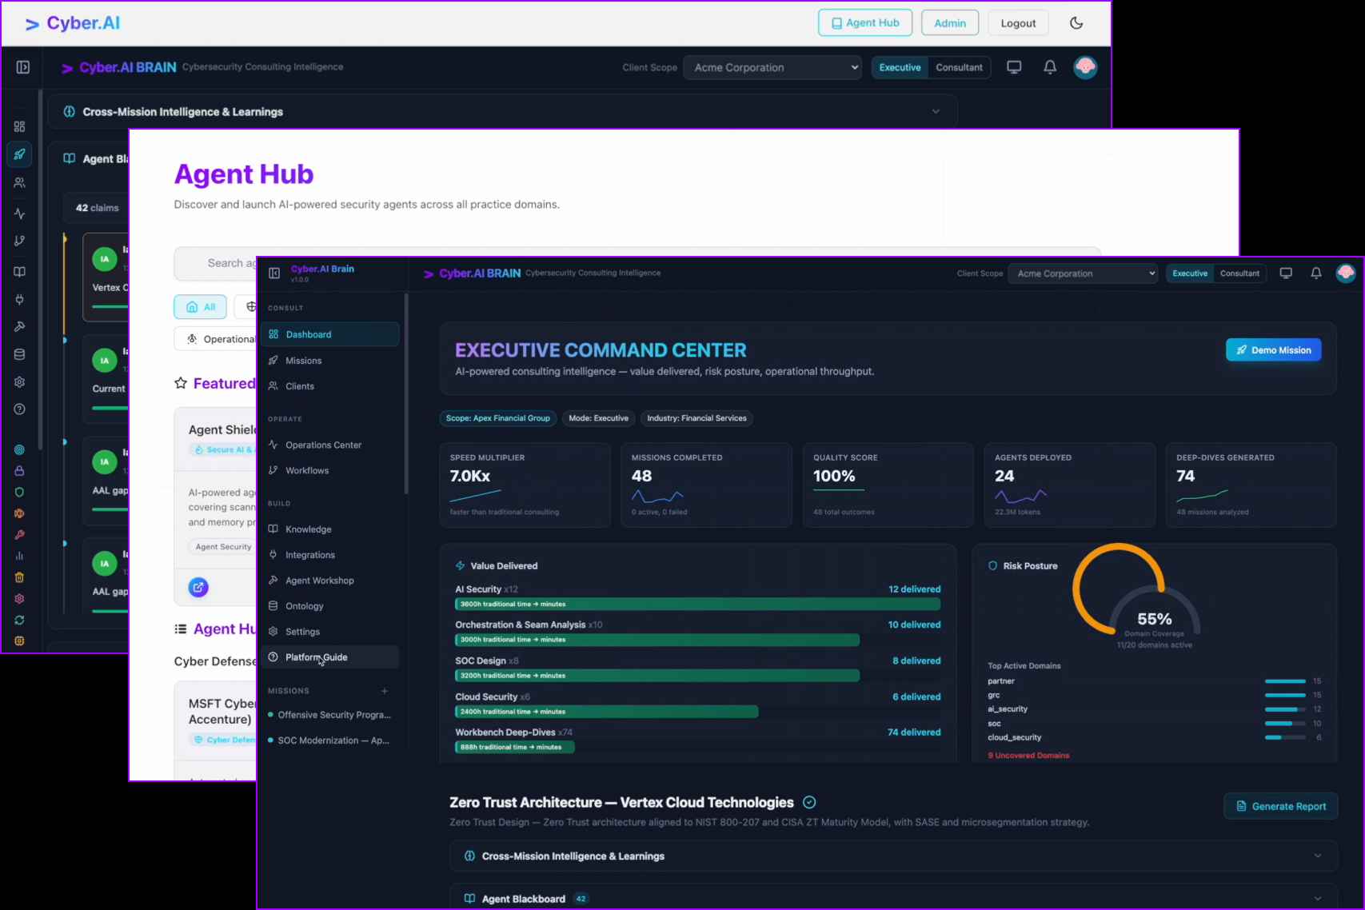Click monitor display icon in front dashboard header
The image size is (1365, 910).
[1286, 273]
